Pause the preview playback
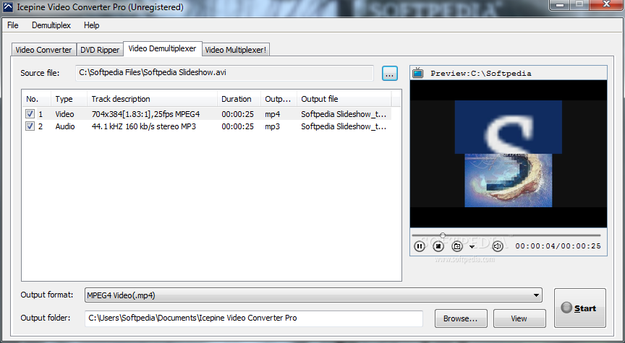This screenshot has width=625, height=343. [x=419, y=246]
